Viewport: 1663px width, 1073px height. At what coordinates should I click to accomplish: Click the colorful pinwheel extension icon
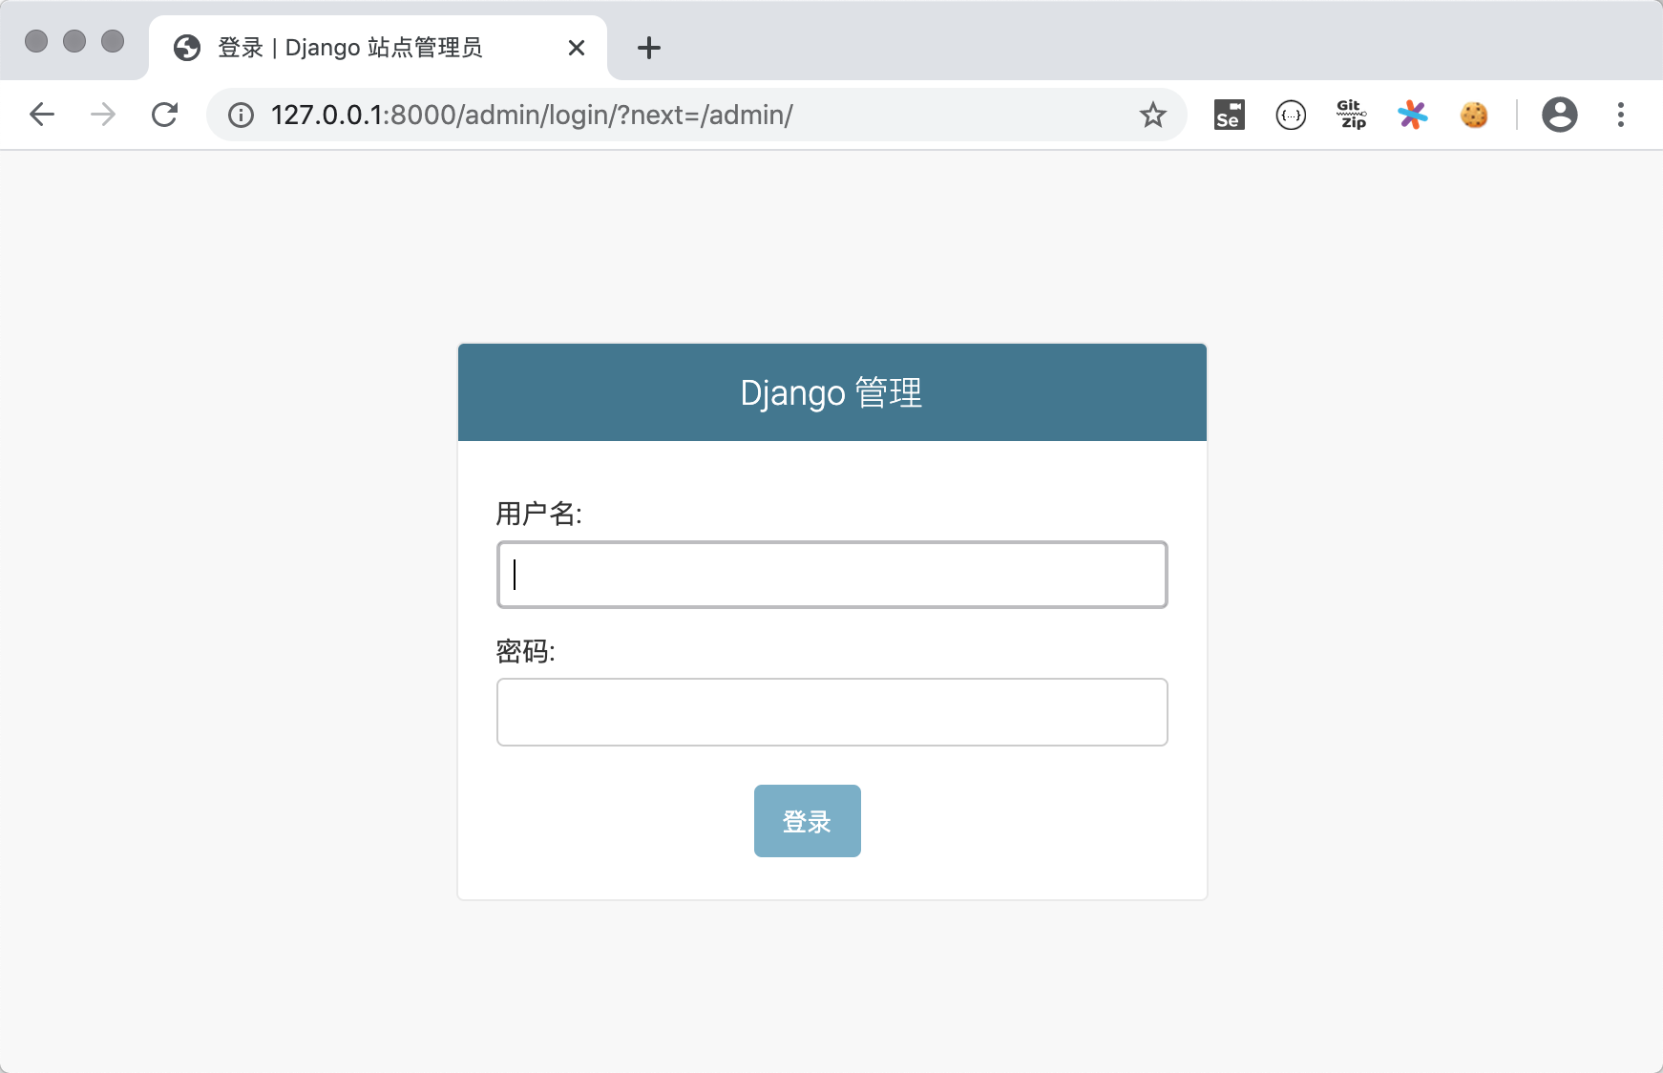(x=1413, y=115)
